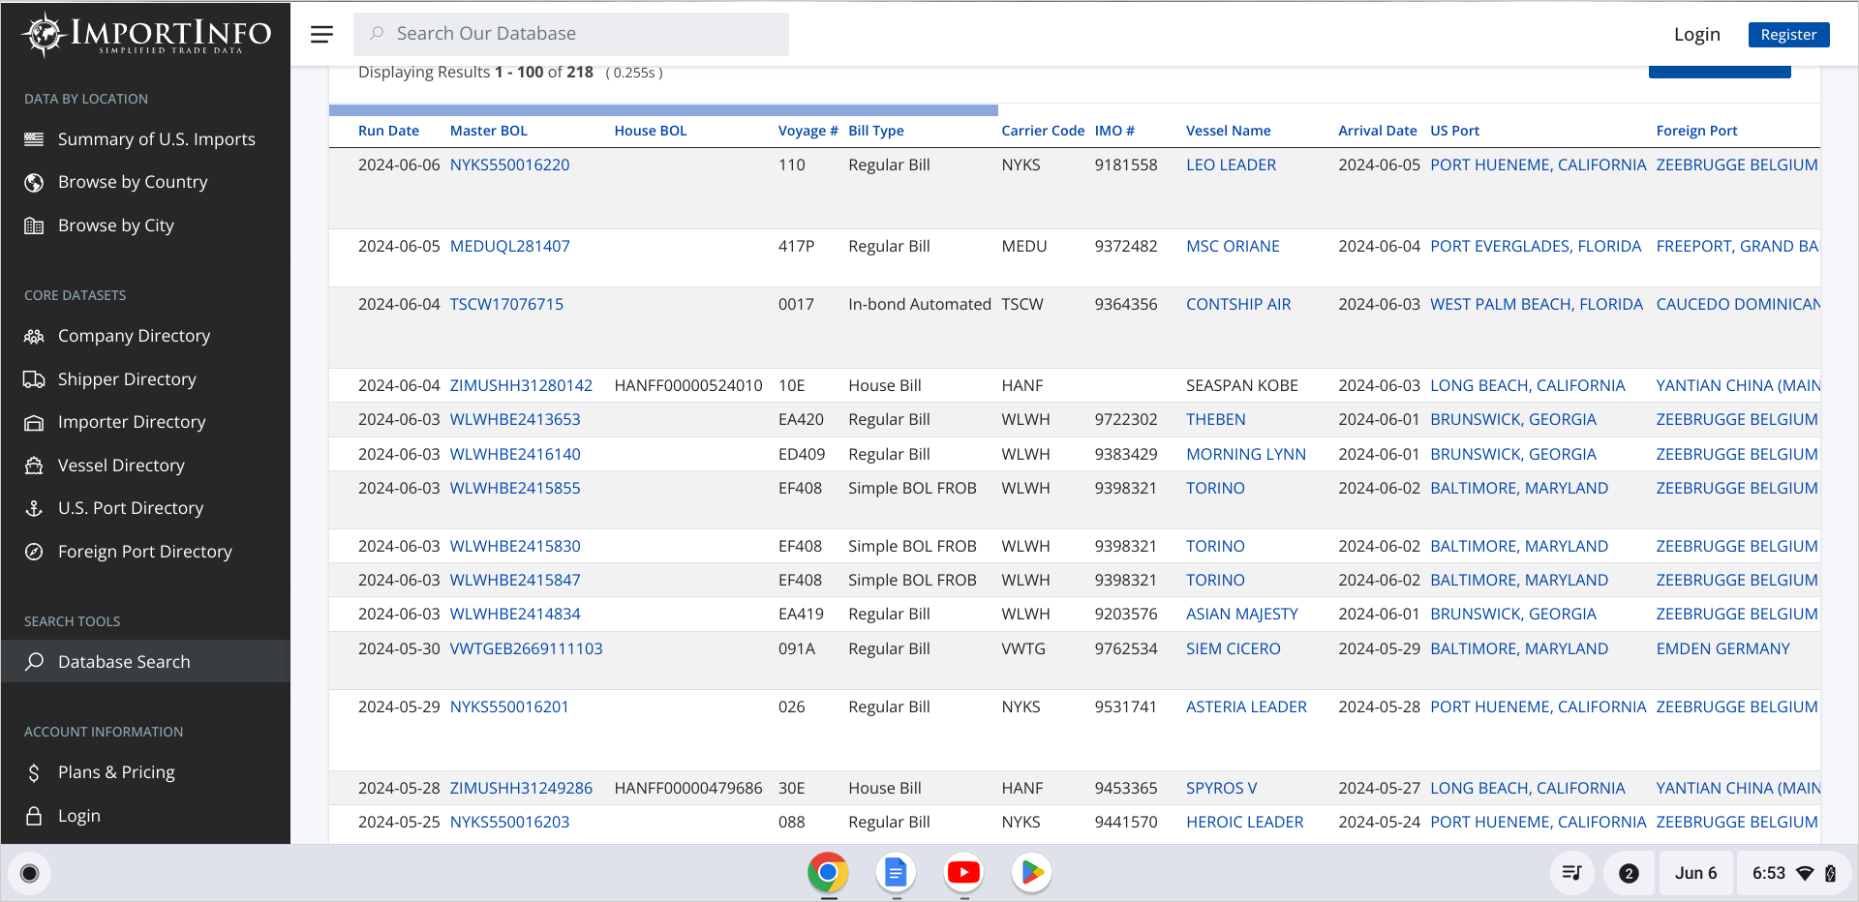This screenshot has width=1859, height=902.
Task: Sort by Master BOL column header
Action: 489,131
